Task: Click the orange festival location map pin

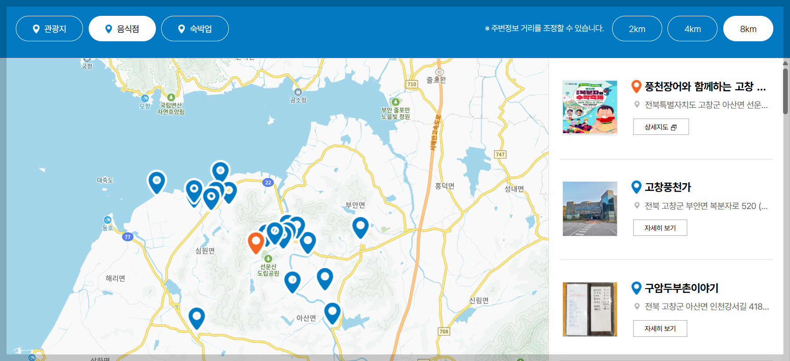Action: point(256,242)
